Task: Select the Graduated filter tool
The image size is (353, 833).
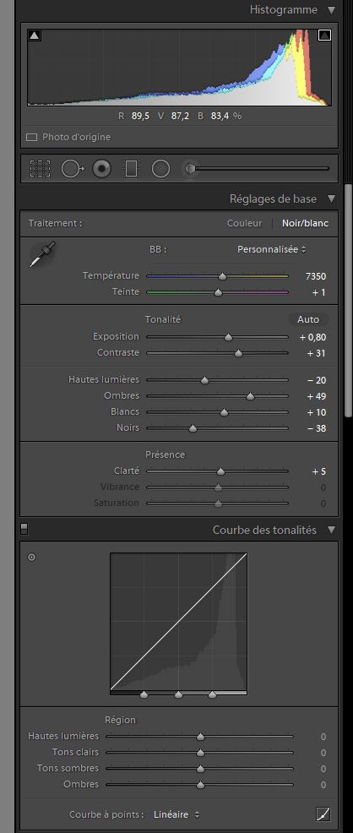Action: pyautogui.click(x=131, y=169)
